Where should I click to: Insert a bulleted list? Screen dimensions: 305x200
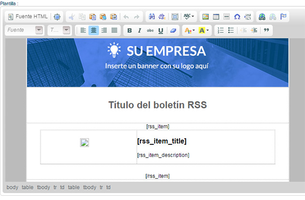231,30
